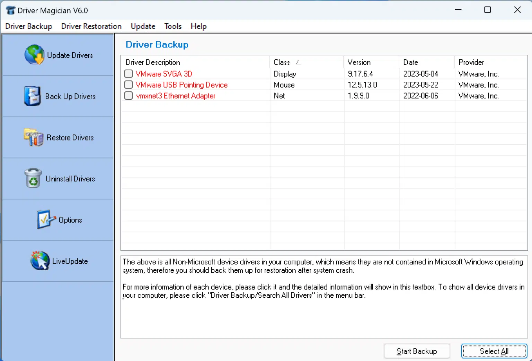The image size is (532, 361).
Task: Click the Back Up Drivers disk icon
Action: pos(33,96)
